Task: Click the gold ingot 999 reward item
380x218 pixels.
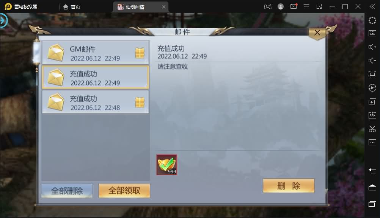Action: click(x=167, y=165)
